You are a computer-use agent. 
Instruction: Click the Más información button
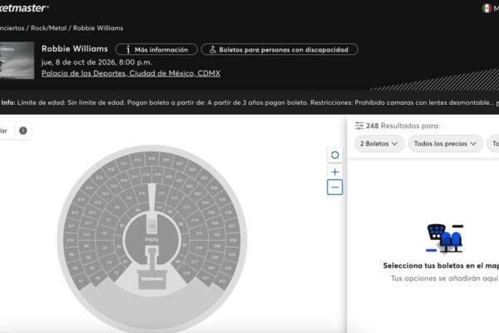click(x=156, y=49)
